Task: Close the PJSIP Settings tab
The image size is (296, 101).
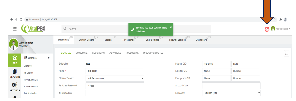Action: (x=162, y=37)
